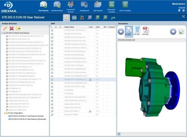Click the DEXMA logo
Viewport: 187px width, 137px height.
9,7
